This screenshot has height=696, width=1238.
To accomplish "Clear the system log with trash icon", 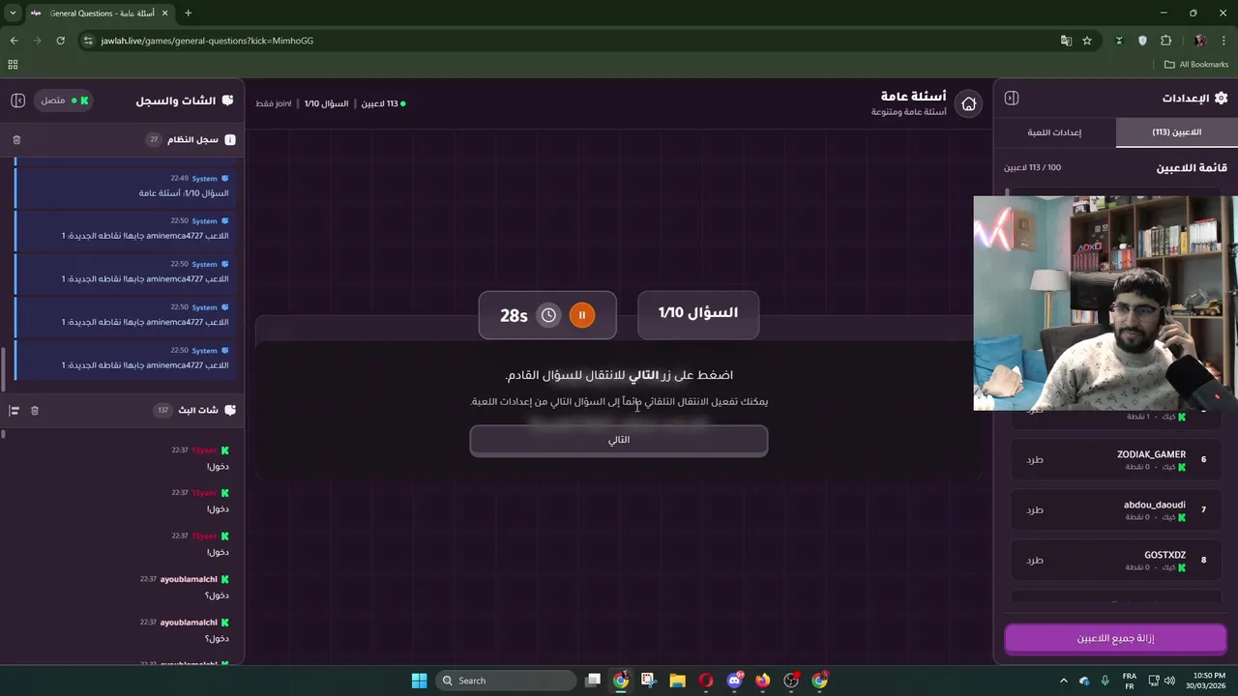I will pos(16,140).
